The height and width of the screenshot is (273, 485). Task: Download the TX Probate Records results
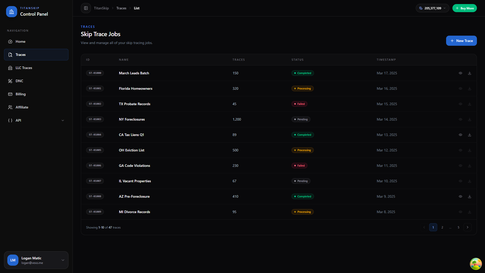[x=470, y=104]
